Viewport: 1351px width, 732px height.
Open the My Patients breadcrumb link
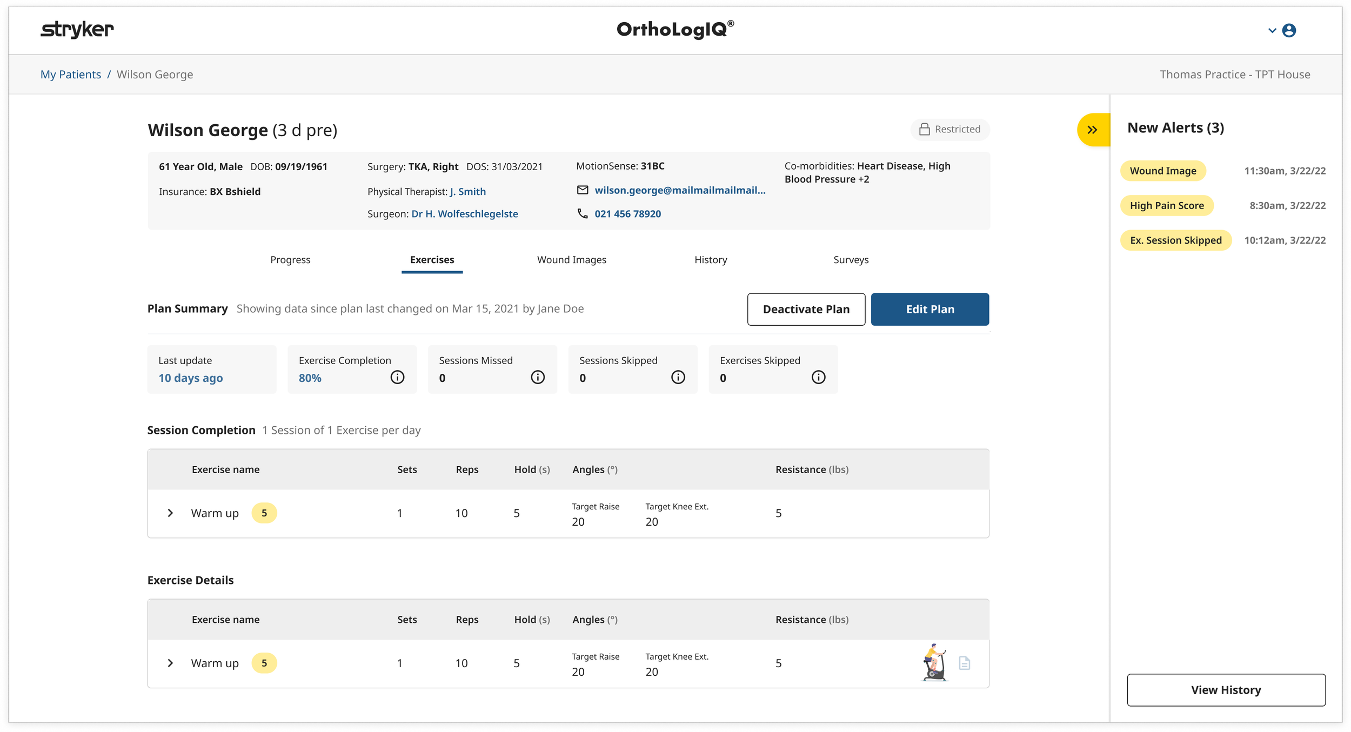(71, 75)
